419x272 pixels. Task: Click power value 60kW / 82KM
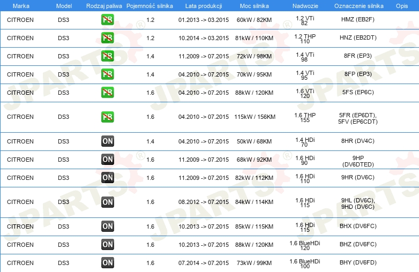point(254,20)
